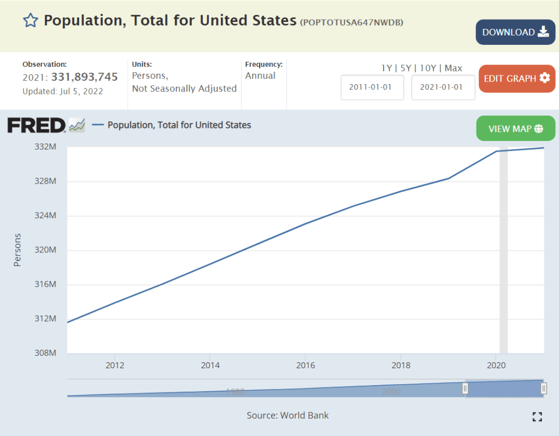Select the 1Y time range

pos(386,68)
